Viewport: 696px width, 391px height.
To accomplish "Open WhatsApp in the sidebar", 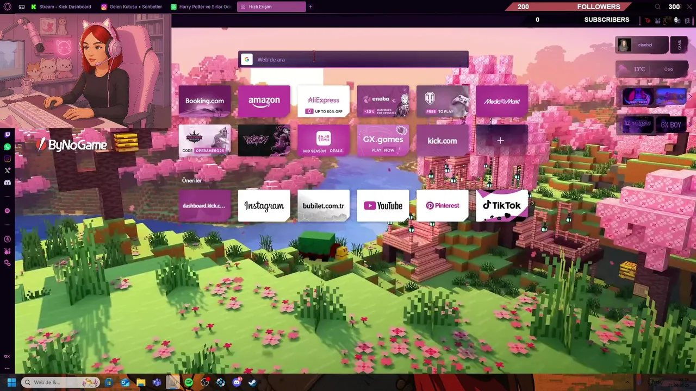I will tap(7, 147).
